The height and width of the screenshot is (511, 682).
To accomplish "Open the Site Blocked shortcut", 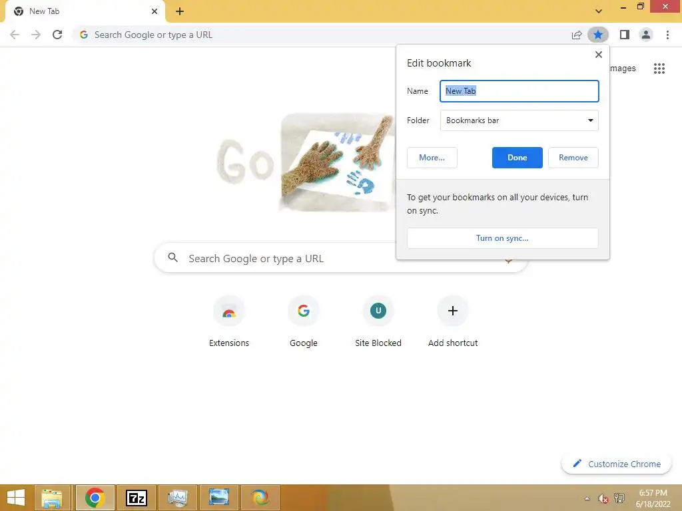I will click(x=378, y=322).
